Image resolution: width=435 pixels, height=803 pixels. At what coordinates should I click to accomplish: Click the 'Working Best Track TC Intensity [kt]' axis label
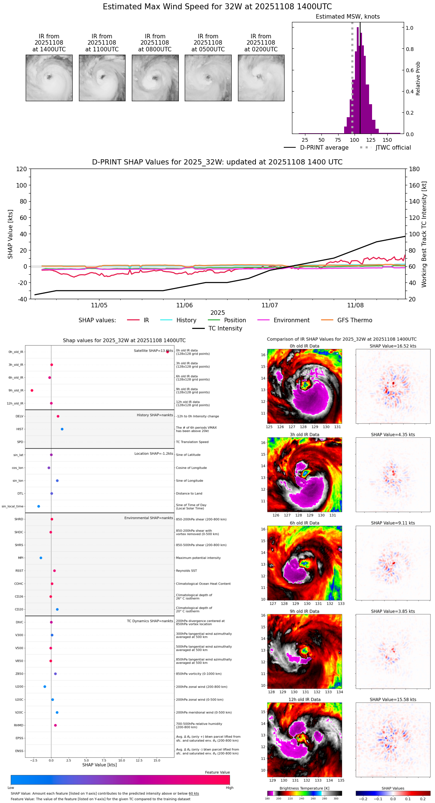424,234
